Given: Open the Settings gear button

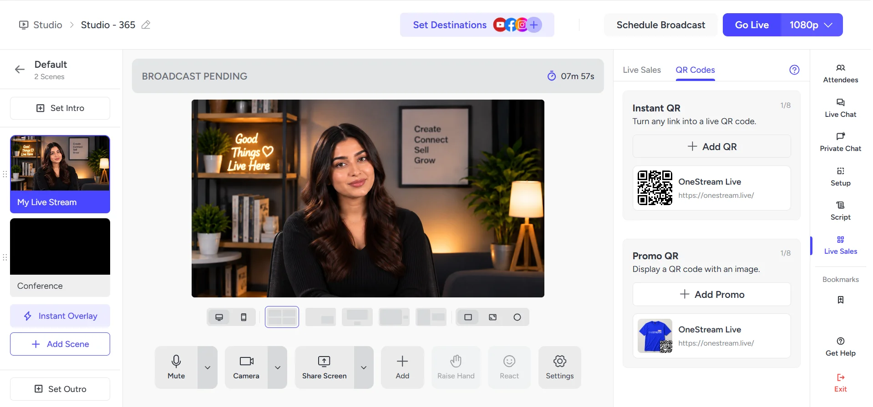Looking at the screenshot, I should (559, 367).
